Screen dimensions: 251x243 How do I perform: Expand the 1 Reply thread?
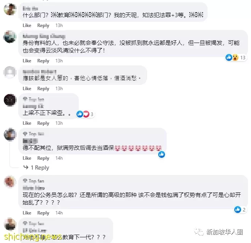point(40,168)
